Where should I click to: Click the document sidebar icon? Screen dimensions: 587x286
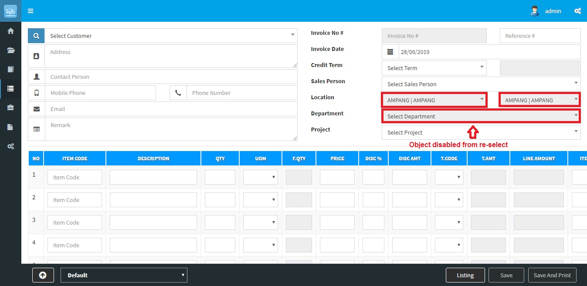coord(10,127)
